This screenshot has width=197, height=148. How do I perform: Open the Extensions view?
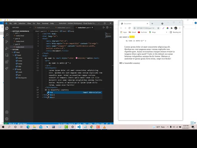coord(7,62)
